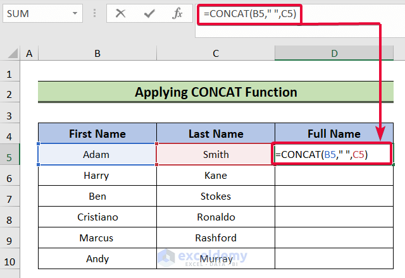Click the Cancel (X) formula icon
The width and height of the screenshot is (405, 278).
121,13
